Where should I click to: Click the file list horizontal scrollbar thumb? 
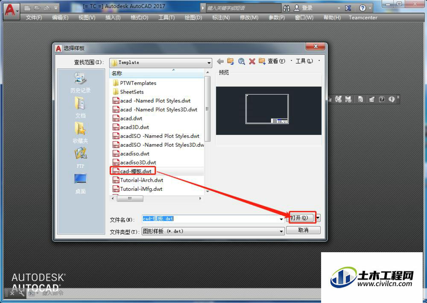tap(130, 198)
